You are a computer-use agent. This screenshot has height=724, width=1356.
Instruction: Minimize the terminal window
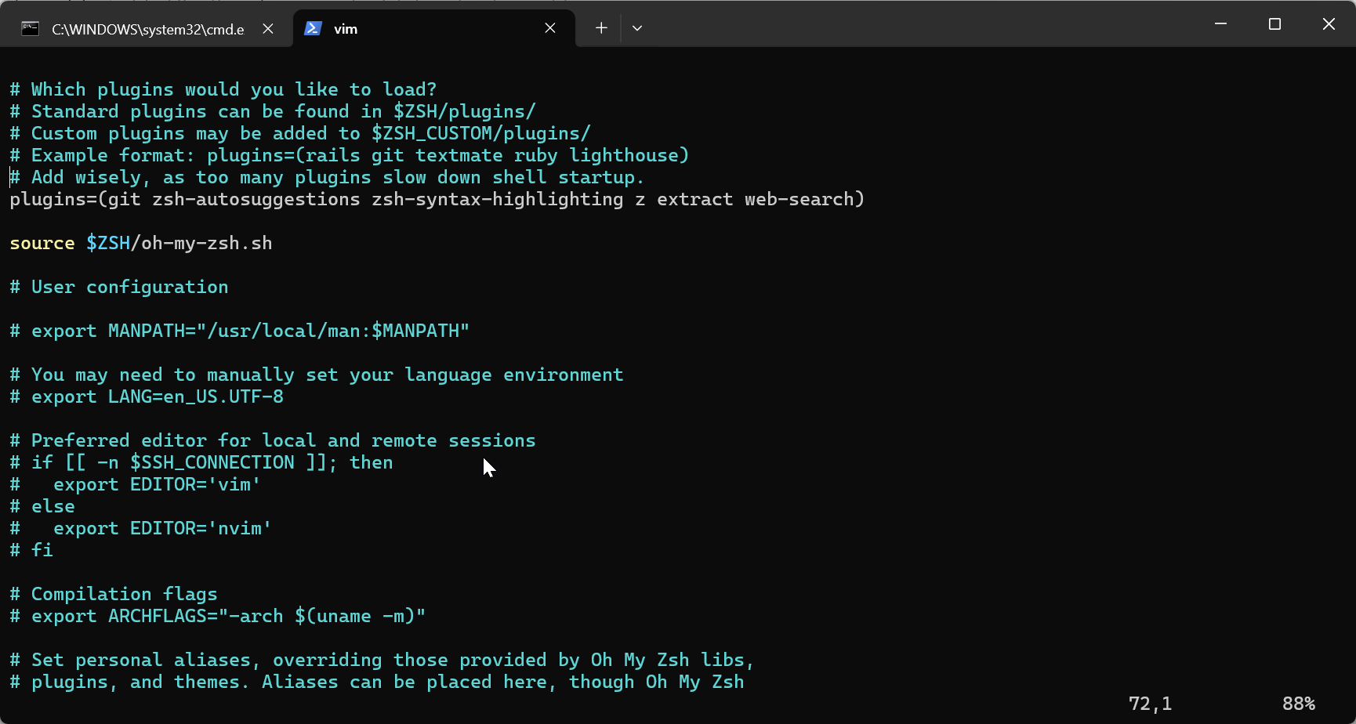(x=1220, y=24)
